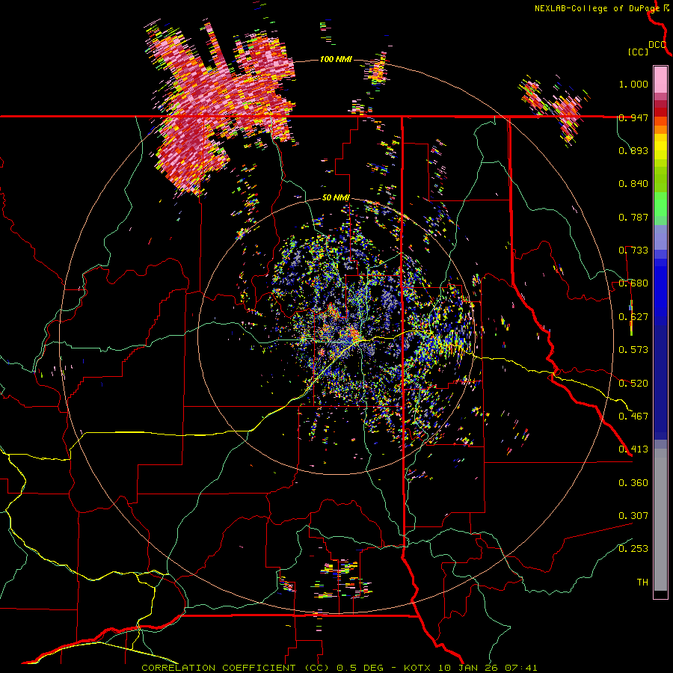Click the 1.000 color scale value

click(633, 84)
